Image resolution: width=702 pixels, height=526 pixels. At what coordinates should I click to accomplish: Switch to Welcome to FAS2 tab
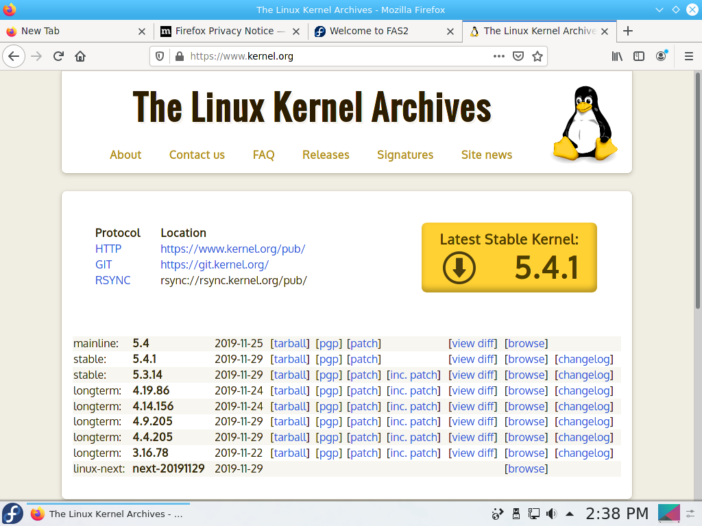pyautogui.click(x=385, y=31)
